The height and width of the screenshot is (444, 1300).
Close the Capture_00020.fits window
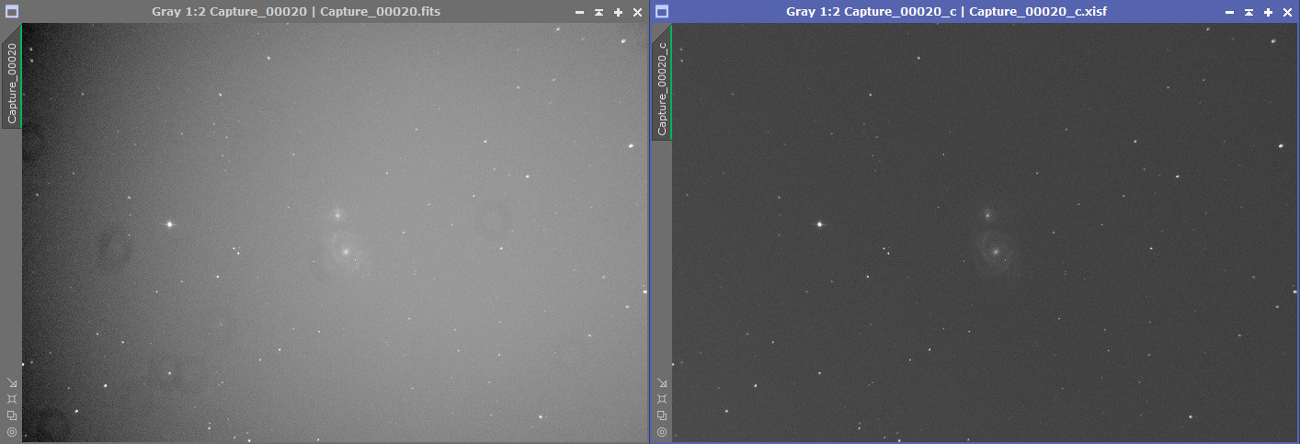[x=637, y=12]
